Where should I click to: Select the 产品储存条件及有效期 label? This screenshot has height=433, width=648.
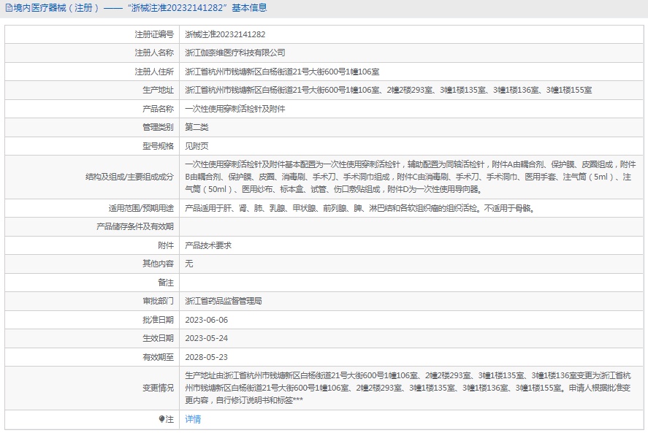135,226
